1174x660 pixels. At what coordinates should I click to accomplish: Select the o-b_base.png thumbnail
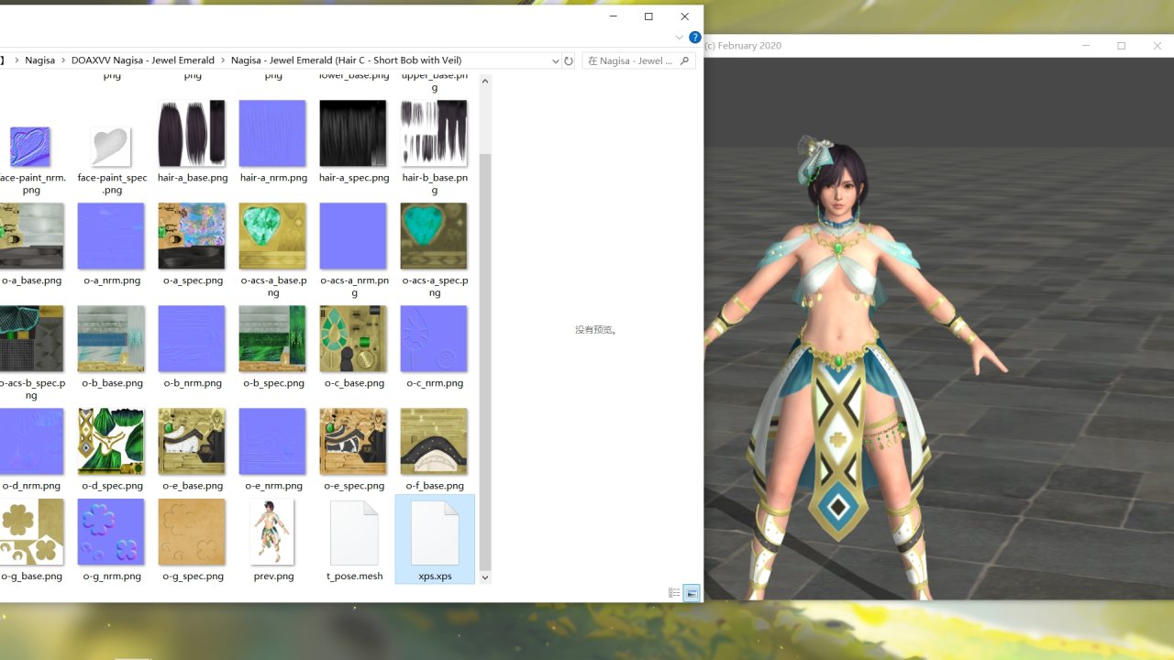pos(111,338)
